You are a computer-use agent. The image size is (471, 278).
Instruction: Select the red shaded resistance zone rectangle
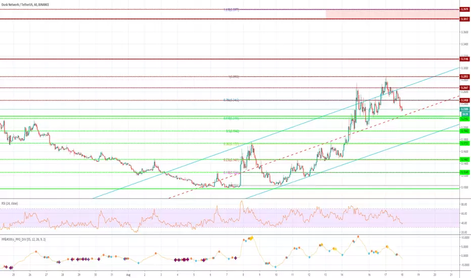[393, 14]
